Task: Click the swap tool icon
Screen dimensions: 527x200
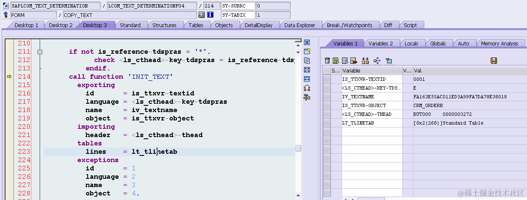Action: (x=307, y=61)
